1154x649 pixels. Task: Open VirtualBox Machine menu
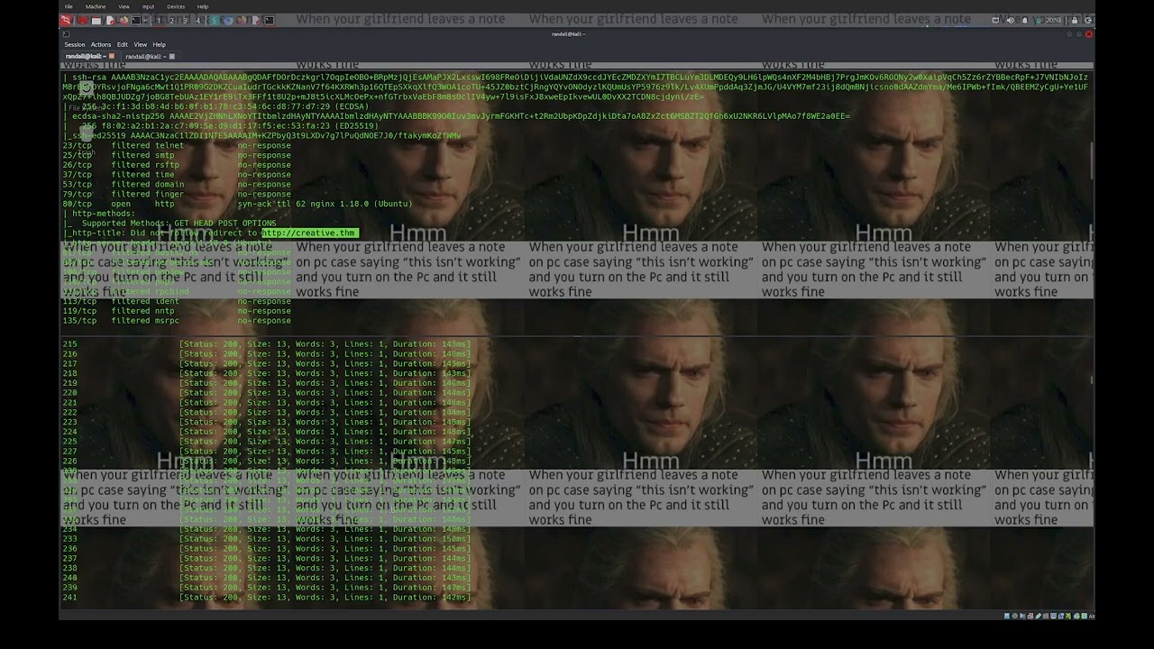(x=95, y=6)
